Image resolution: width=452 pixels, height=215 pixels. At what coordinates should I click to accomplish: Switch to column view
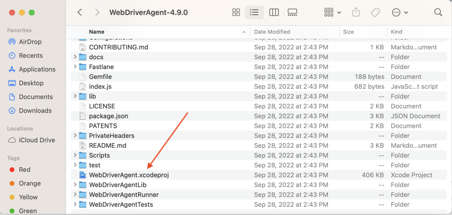pos(274,12)
